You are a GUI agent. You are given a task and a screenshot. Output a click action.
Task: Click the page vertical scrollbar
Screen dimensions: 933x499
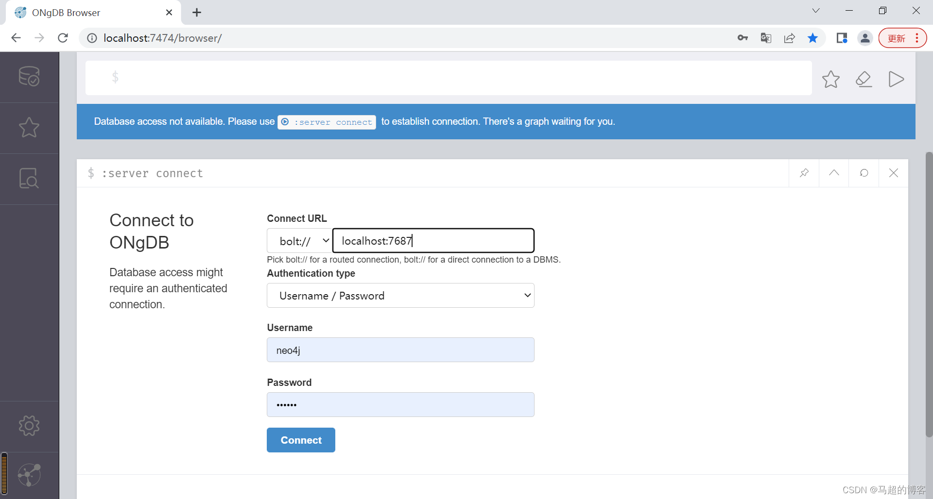[x=929, y=295]
